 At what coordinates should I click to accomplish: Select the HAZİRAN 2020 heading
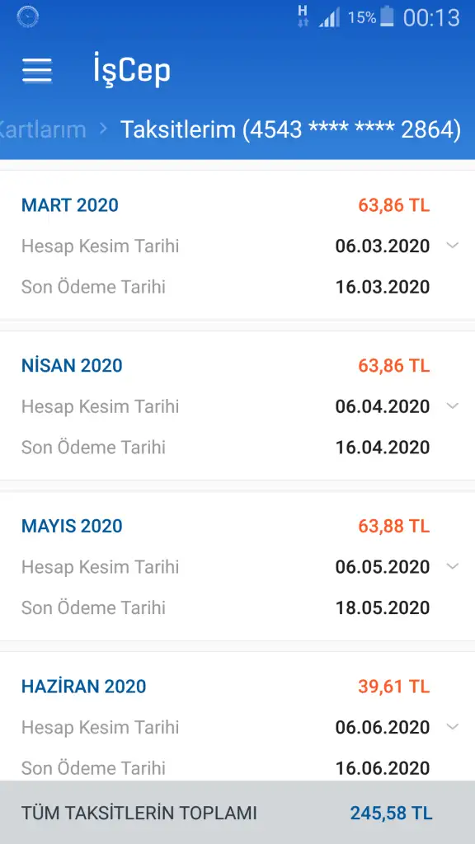pos(84,687)
